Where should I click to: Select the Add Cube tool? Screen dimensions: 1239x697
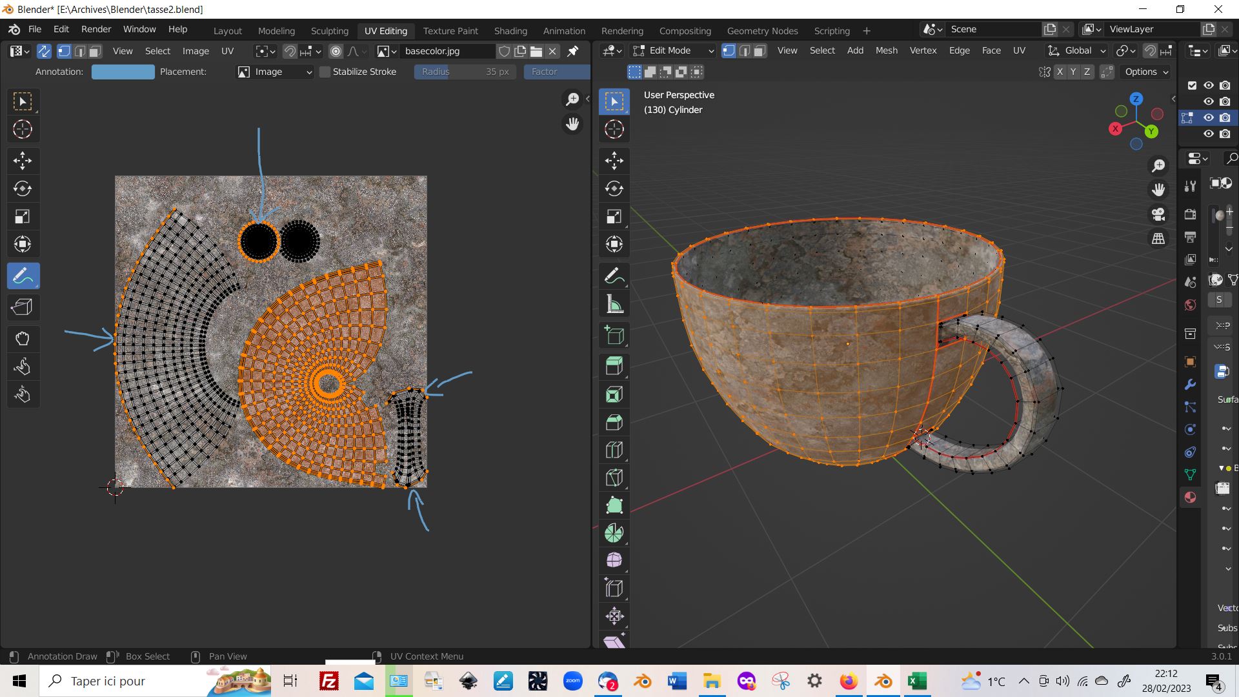(x=614, y=336)
